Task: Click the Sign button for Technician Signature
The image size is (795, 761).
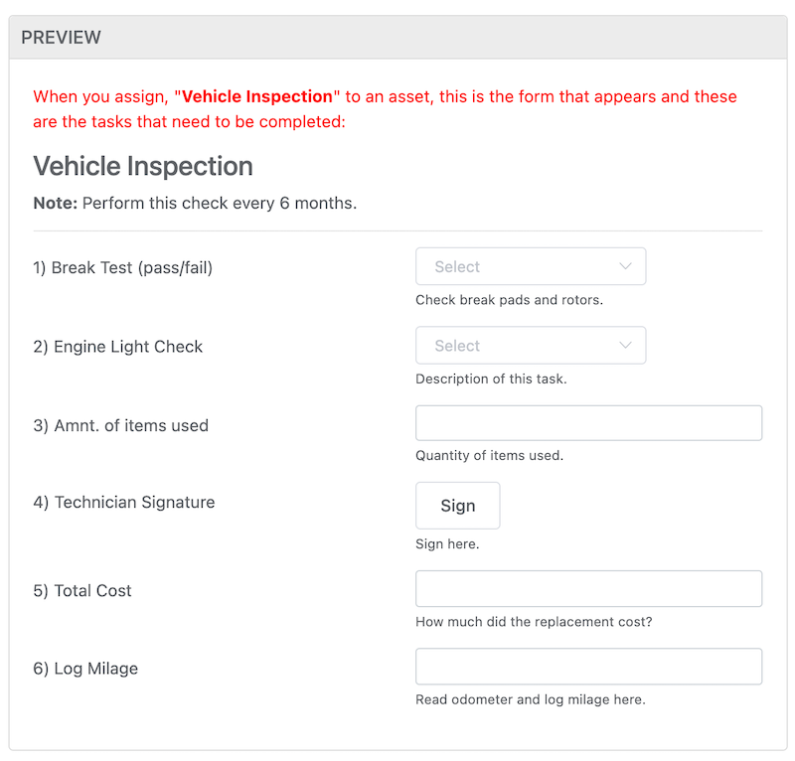Action: [x=457, y=505]
